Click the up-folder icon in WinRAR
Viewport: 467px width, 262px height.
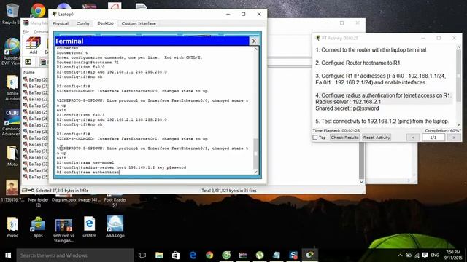coord(28,62)
